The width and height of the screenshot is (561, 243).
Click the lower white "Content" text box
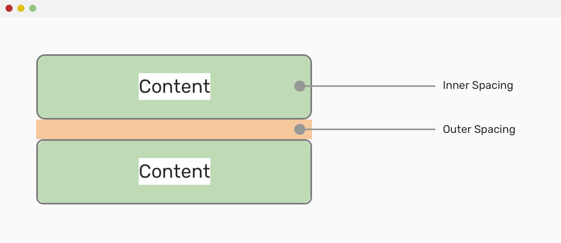175,171
